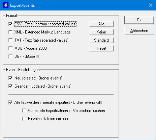
Task: Click the Keine button to deselect formats
Action: (101, 32)
